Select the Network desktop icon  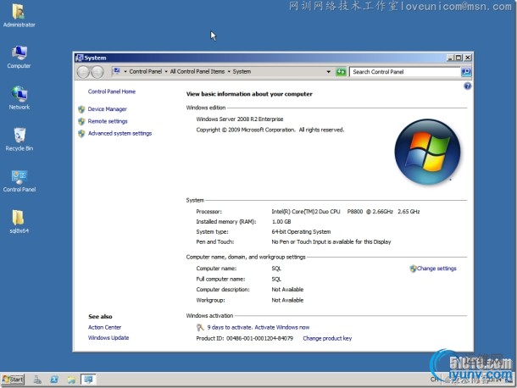tap(19, 97)
